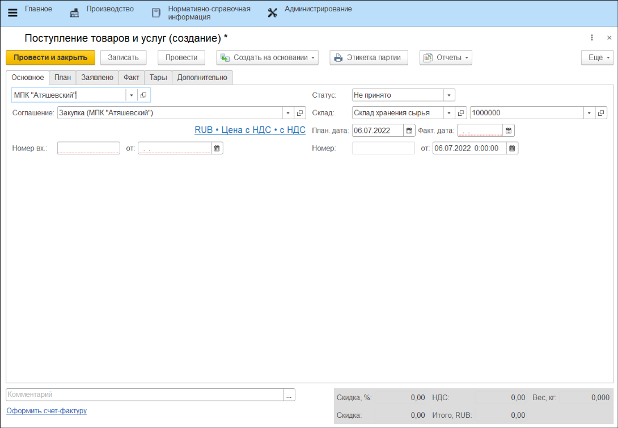Click the open-form icon next to МПК Атяшевский
Image resolution: width=618 pixels, height=428 pixels.
144,95
